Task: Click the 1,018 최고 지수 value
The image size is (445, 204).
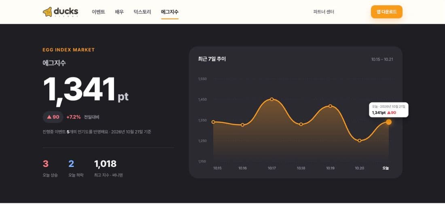Action: click(105, 164)
